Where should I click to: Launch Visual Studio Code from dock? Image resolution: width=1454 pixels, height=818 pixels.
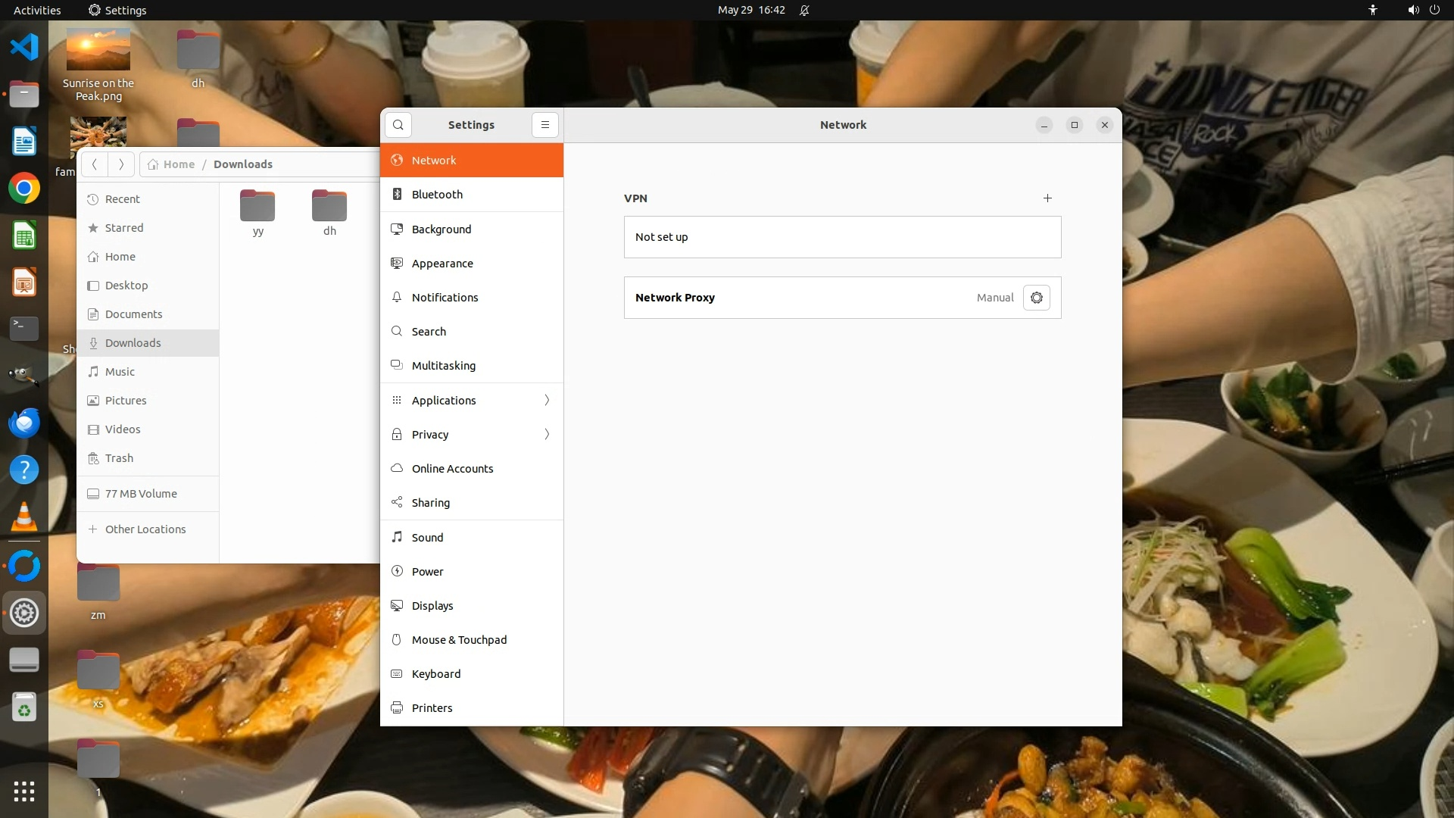pos(24,47)
